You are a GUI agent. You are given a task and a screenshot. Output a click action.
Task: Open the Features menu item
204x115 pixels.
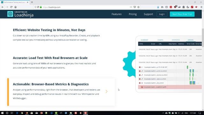click(116, 14)
